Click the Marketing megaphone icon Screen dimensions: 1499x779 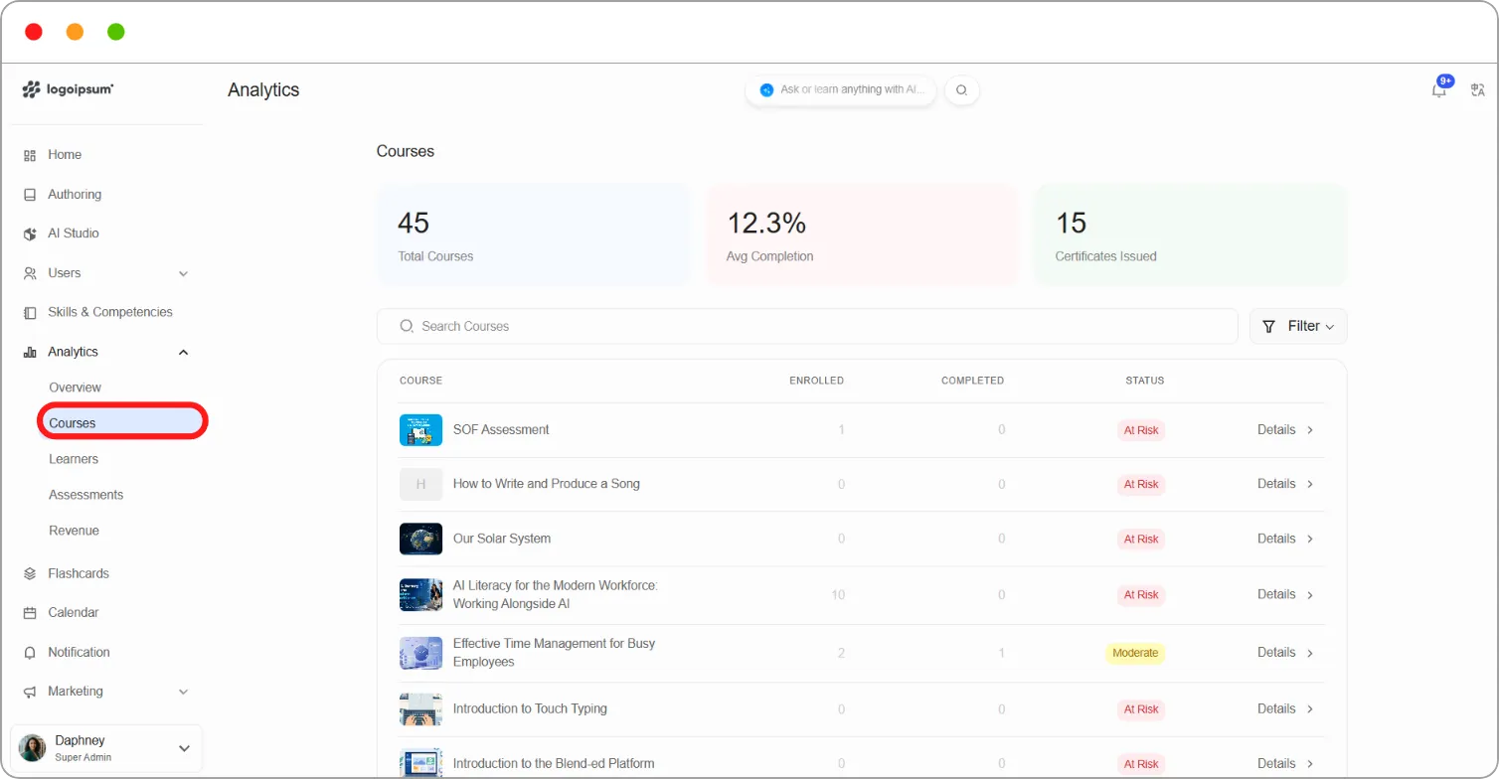coord(30,692)
